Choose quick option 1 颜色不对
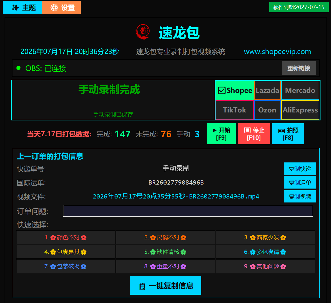The width and height of the screenshot is (331, 303). click(66, 237)
